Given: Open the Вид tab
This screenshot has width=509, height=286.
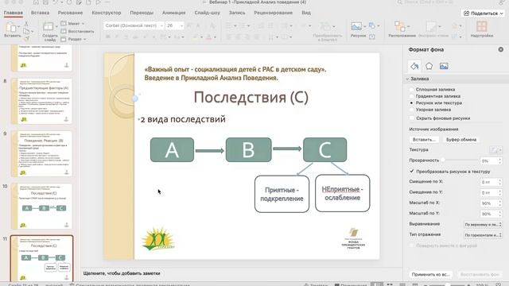Looking at the screenshot, I should coord(306,13).
